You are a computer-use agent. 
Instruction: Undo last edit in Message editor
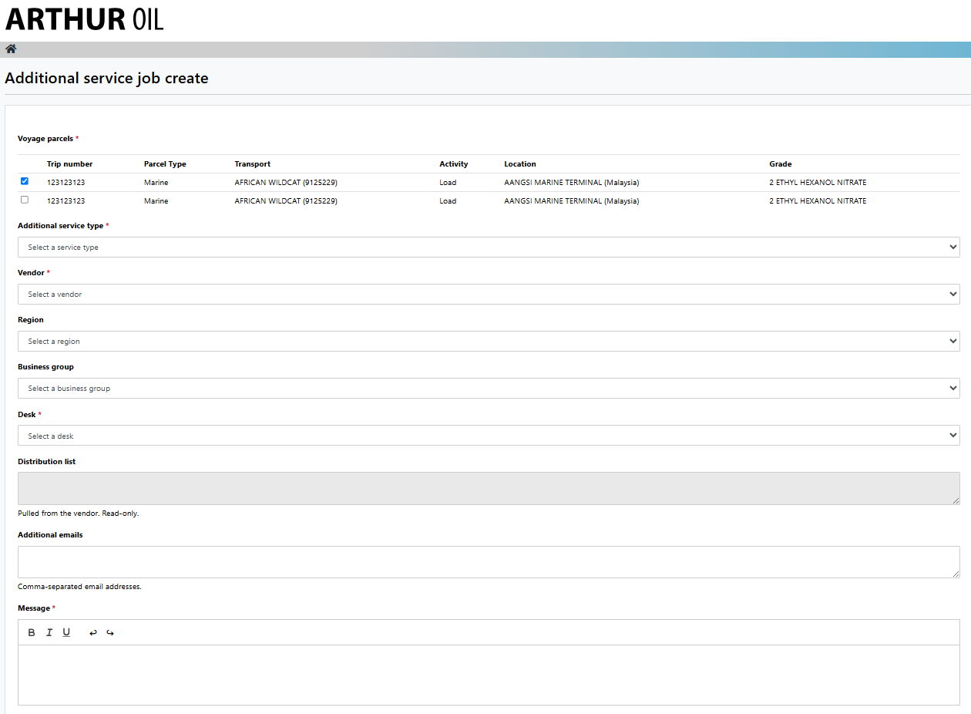[93, 632]
